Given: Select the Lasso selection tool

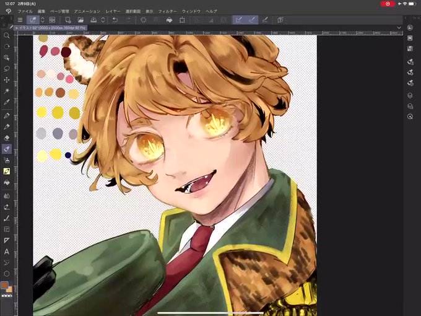Looking at the screenshot, I should click(x=7, y=69).
